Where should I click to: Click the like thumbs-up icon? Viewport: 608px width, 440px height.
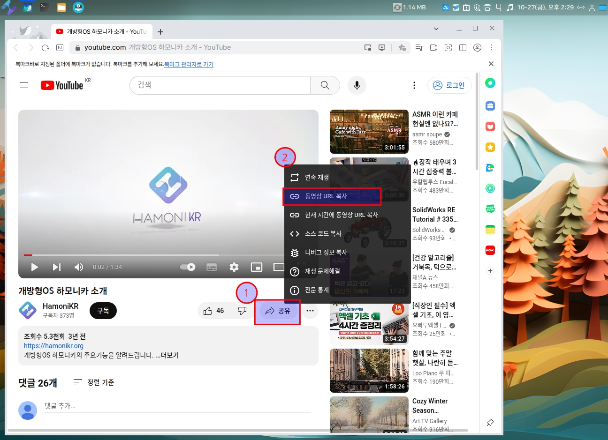[x=208, y=311]
